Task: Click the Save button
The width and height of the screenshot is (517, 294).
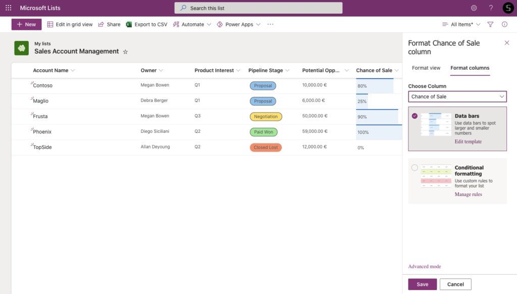Action: click(x=423, y=284)
